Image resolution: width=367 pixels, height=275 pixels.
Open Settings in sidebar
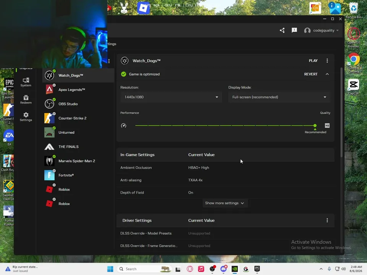(x=26, y=117)
